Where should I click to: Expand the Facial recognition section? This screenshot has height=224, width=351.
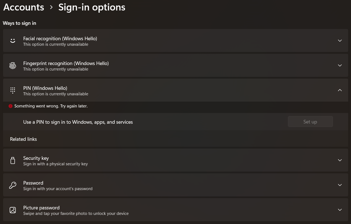tap(340, 41)
